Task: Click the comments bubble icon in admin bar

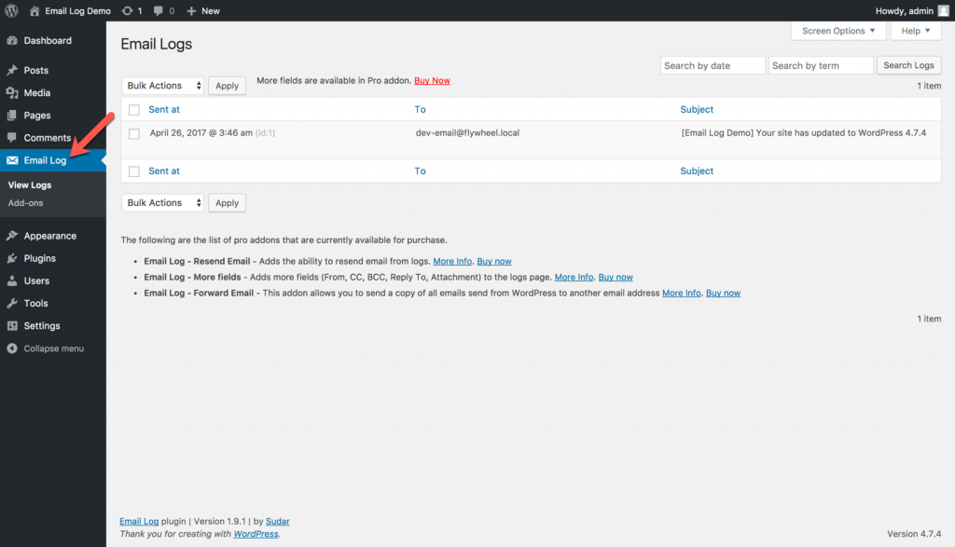Action: pyautogui.click(x=159, y=11)
